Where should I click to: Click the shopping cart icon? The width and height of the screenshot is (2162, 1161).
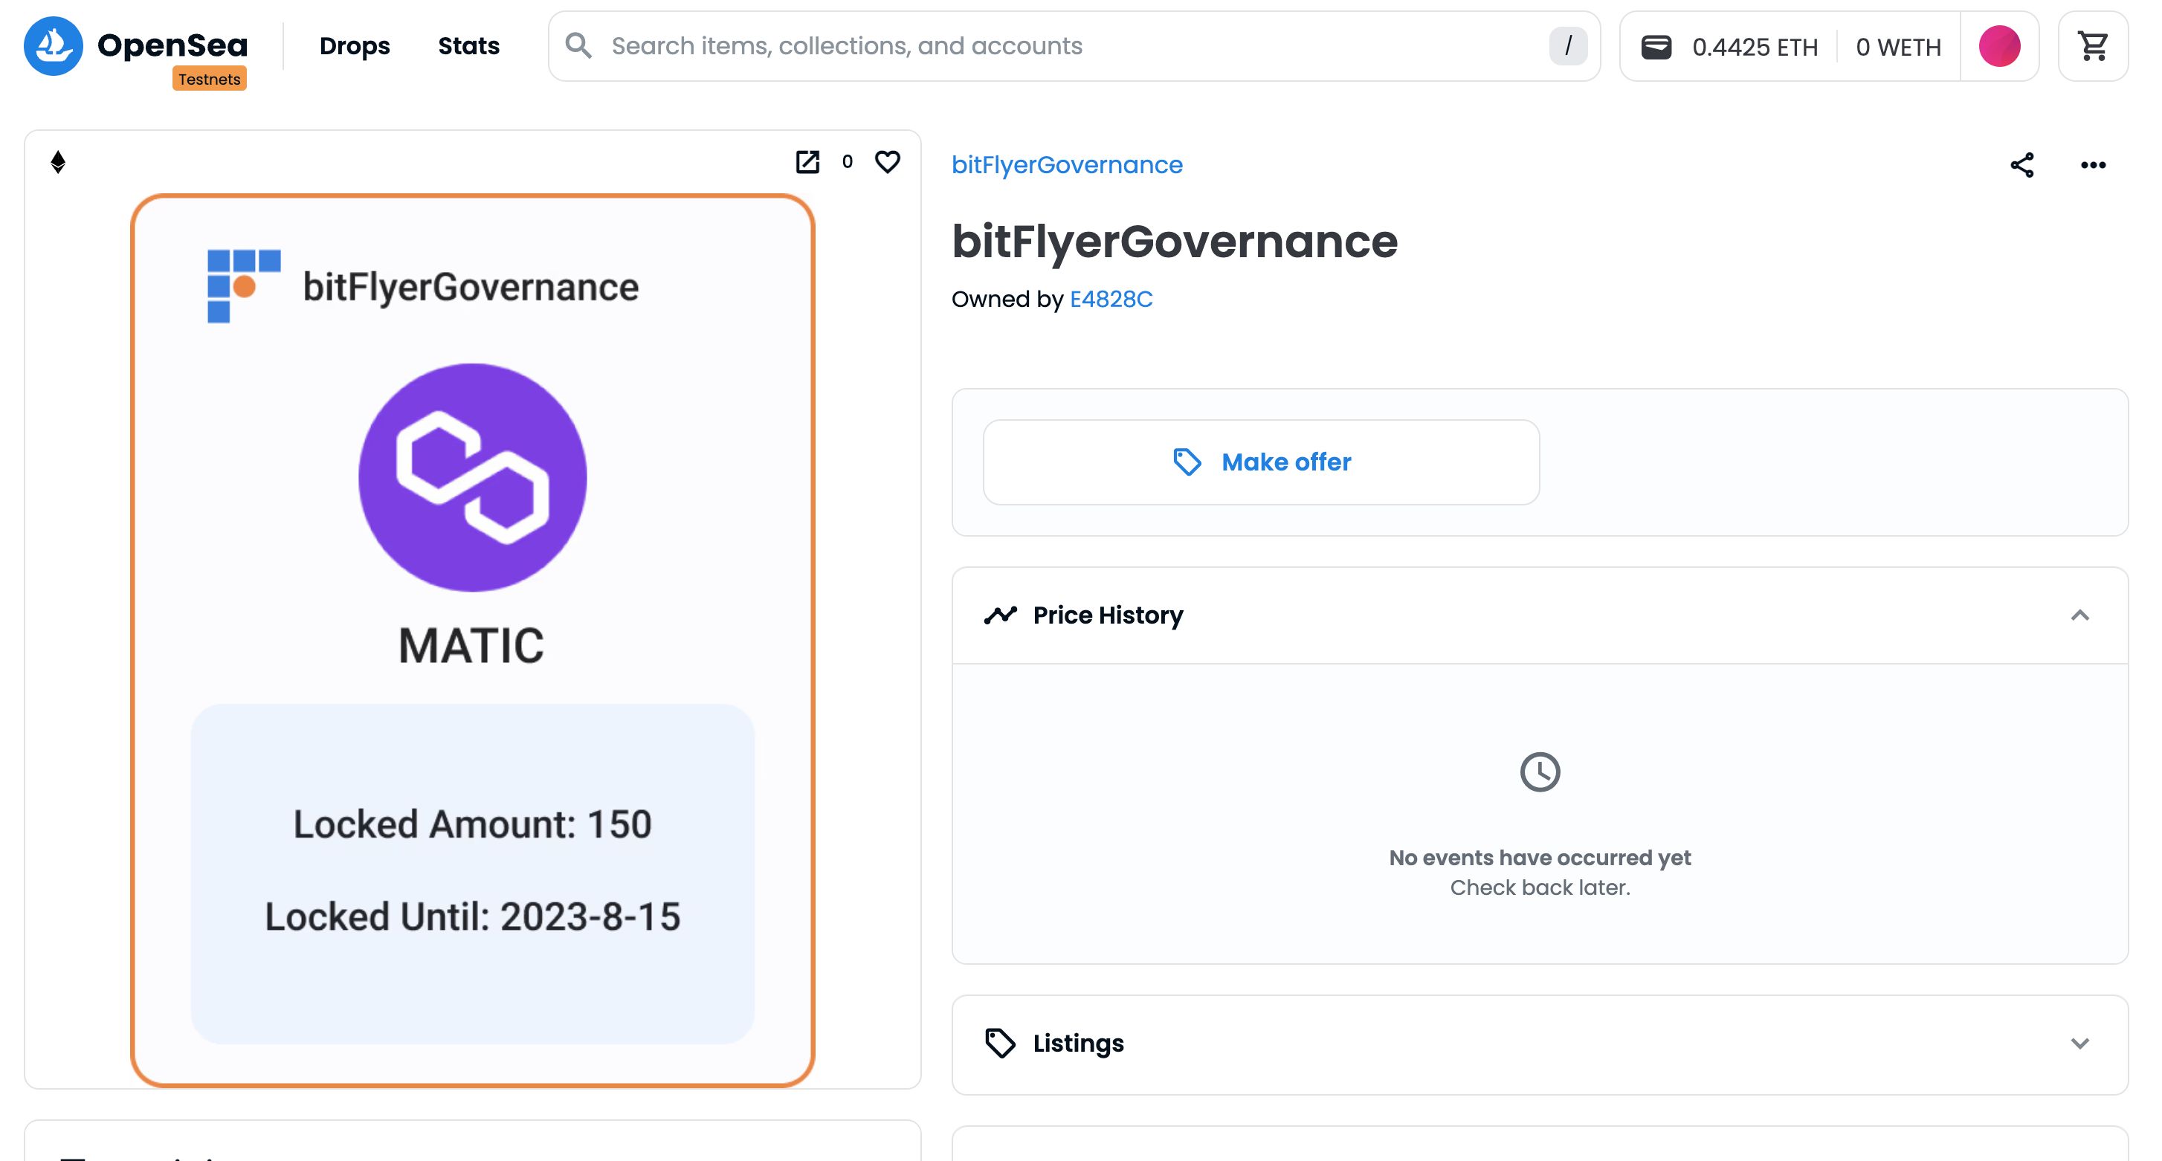tap(2095, 46)
